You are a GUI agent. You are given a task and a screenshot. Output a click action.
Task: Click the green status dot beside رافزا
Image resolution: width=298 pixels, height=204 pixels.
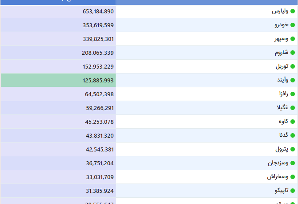(293, 94)
